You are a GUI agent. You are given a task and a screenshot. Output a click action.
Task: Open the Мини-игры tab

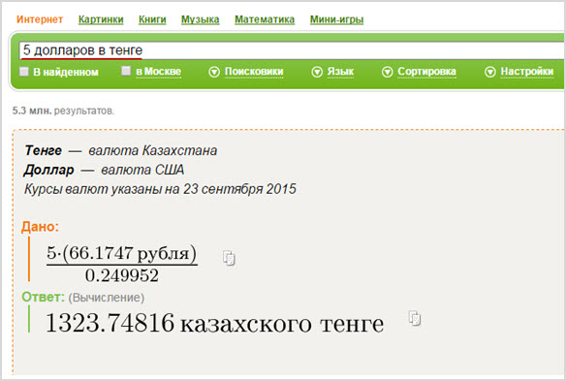(336, 19)
